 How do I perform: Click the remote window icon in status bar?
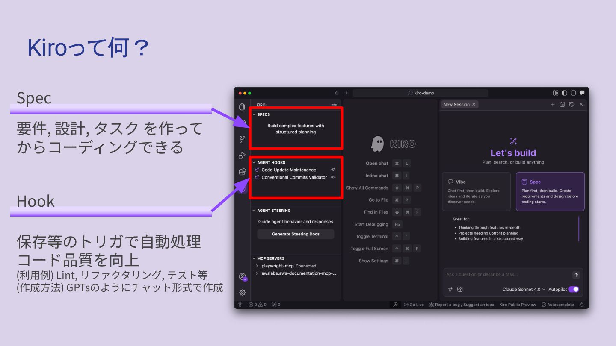coord(240,305)
